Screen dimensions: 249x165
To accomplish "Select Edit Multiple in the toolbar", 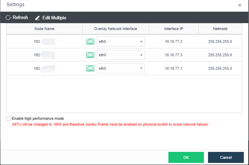I will pyautogui.click(x=54, y=18).
